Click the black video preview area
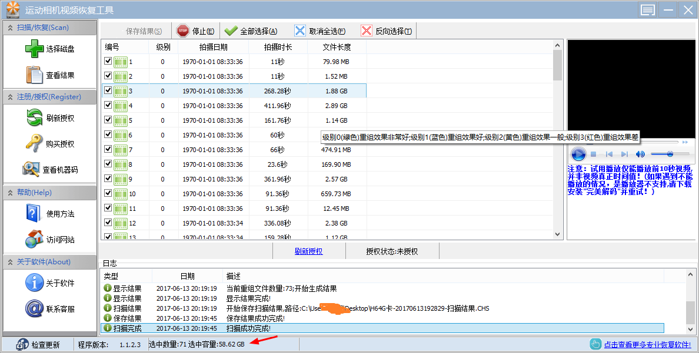 pyautogui.click(x=630, y=89)
